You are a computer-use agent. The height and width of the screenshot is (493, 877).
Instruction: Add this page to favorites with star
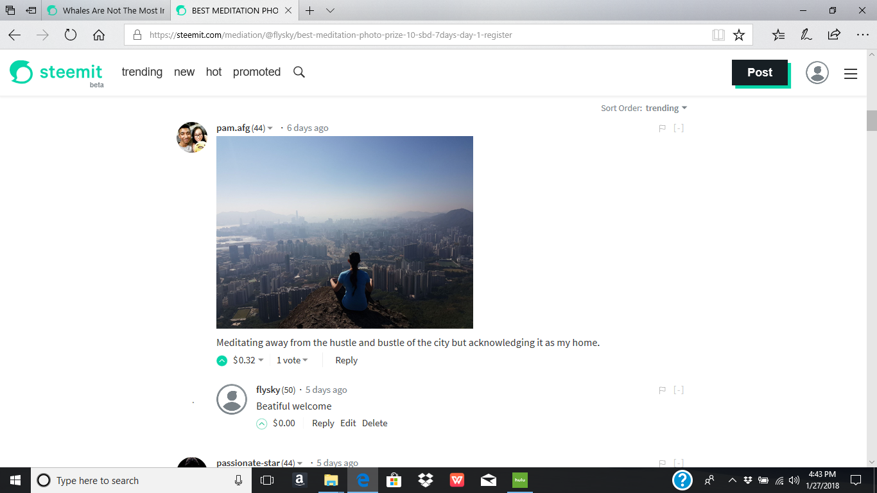[739, 35]
